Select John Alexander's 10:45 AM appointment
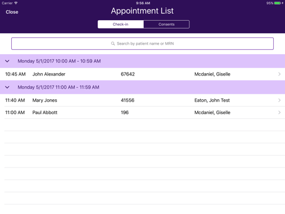Viewport: 285px width, 214px height. 142,74
